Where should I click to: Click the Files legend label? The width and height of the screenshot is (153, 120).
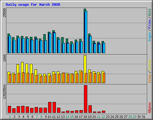[149, 24]
